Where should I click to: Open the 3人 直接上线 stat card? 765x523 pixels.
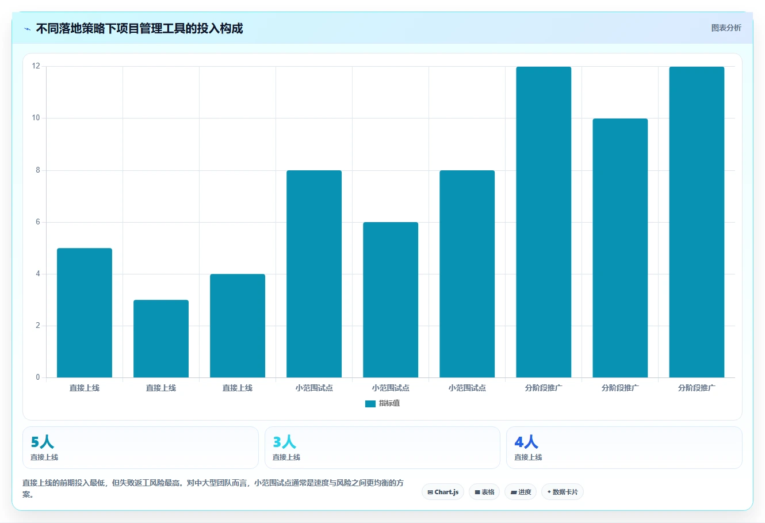382,448
